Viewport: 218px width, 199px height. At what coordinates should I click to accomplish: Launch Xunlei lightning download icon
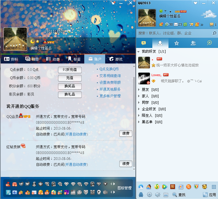(181, 187)
